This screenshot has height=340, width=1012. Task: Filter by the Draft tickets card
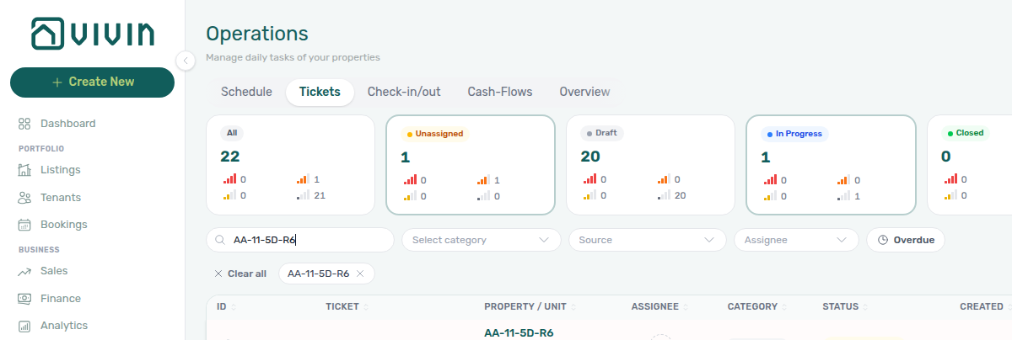click(x=651, y=165)
